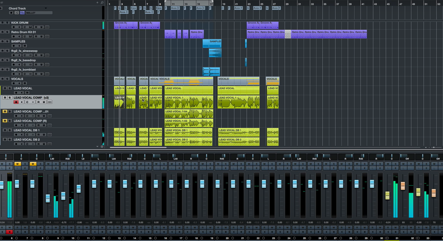Arm recording on Retro Drum Kit 01
Image resolution: width=443 pixels, height=241 pixels.
[x=14, y=36]
